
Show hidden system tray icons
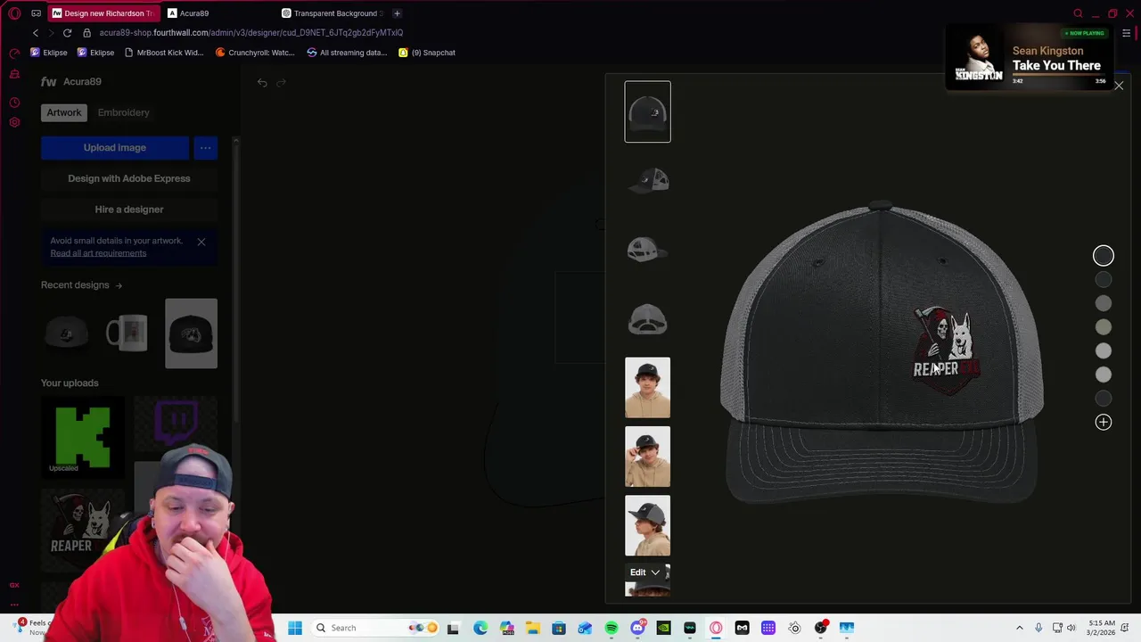pyautogui.click(x=1020, y=628)
